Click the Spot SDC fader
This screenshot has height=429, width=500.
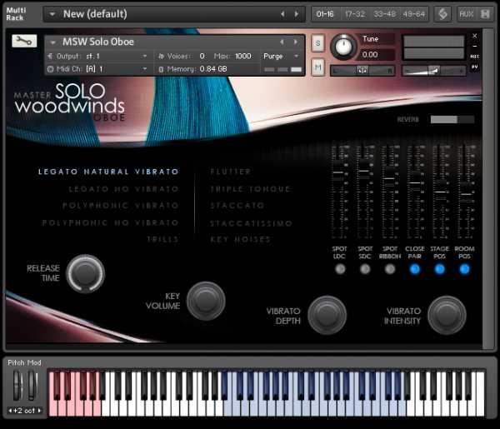364,172
